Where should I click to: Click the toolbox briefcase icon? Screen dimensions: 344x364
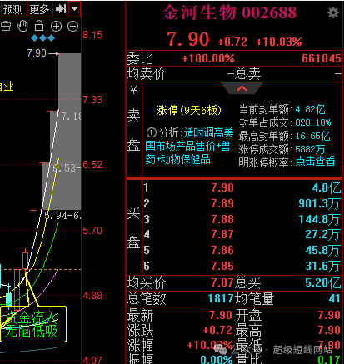pyautogui.click(x=6, y=26)
